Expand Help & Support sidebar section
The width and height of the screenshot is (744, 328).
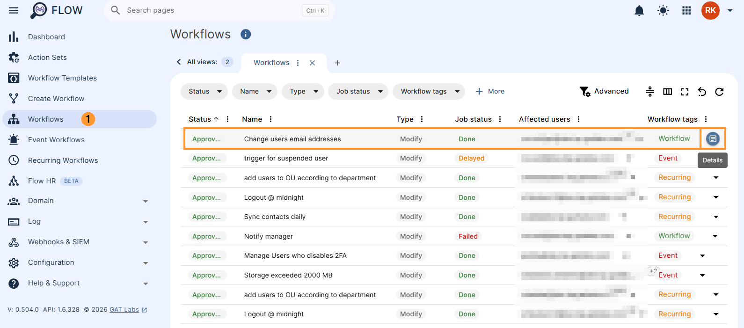[x=80, y=283]
